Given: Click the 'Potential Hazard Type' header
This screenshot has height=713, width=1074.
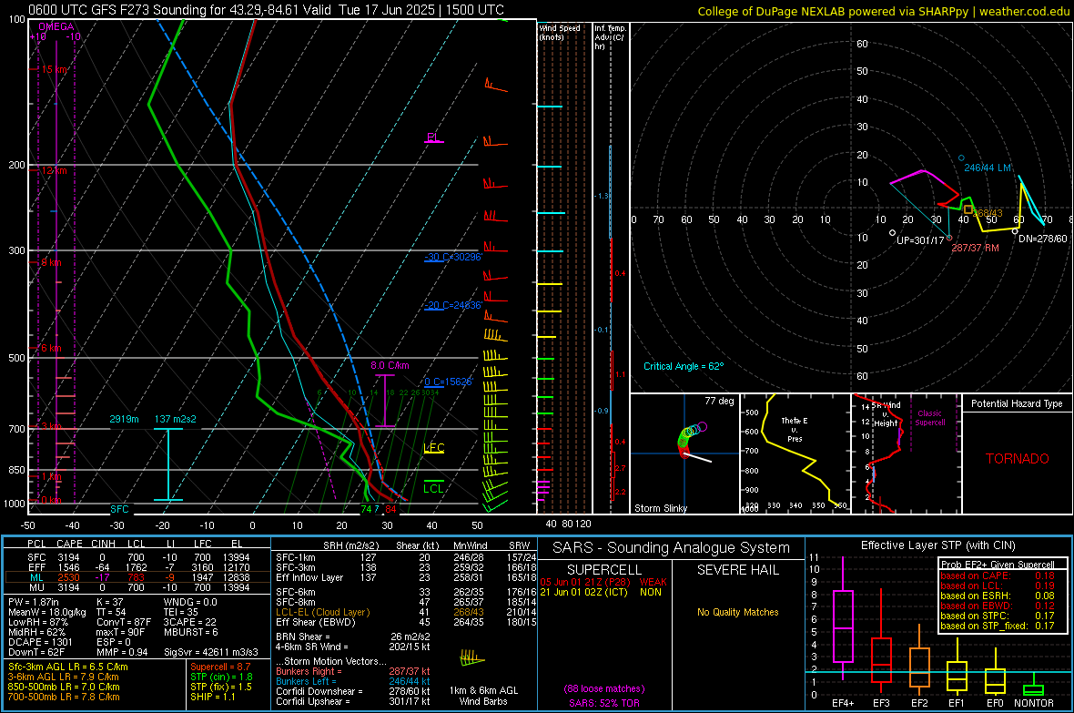Looking at the screenshot, I should 1017,403.
